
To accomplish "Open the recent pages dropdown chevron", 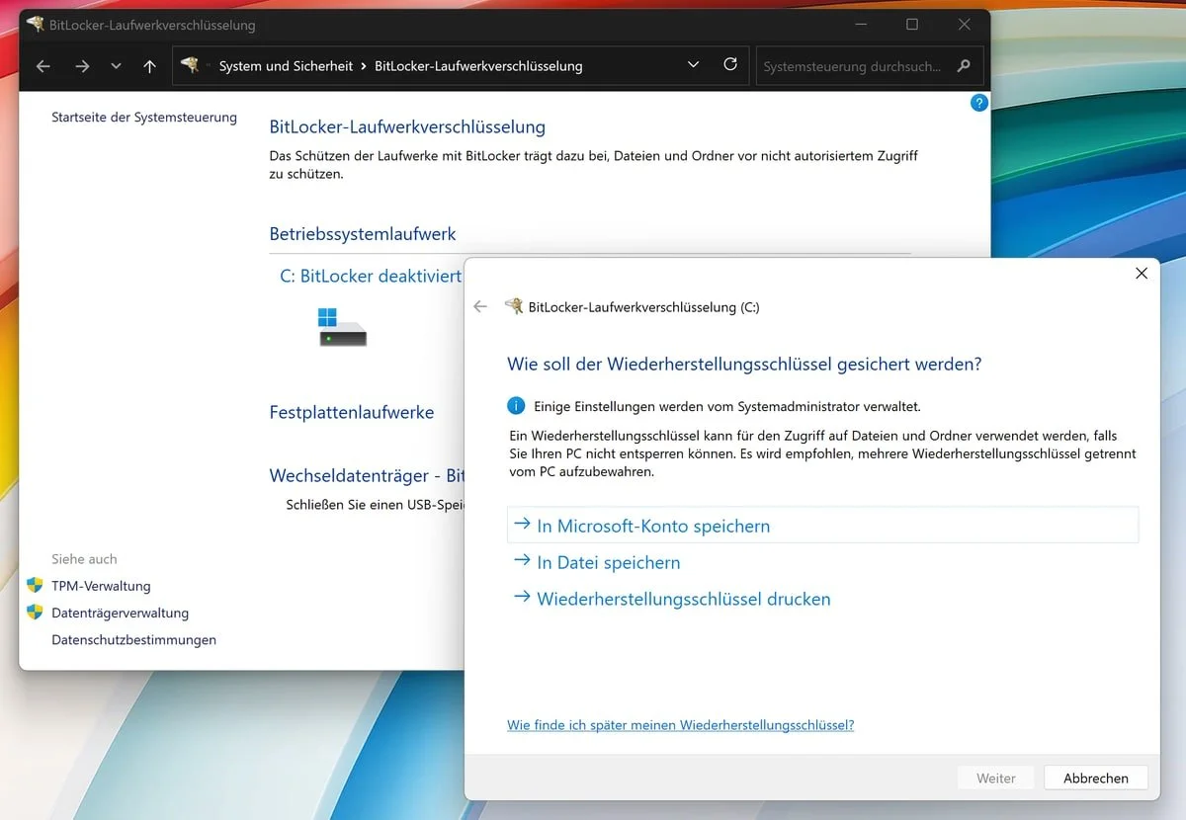I will pos(115,66).
